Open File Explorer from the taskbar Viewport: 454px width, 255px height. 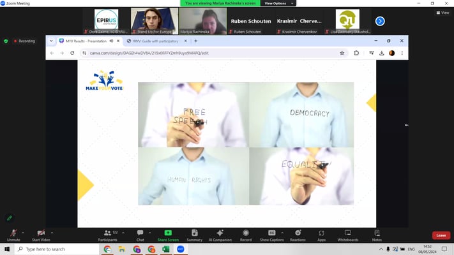click(x=122, y=249)
